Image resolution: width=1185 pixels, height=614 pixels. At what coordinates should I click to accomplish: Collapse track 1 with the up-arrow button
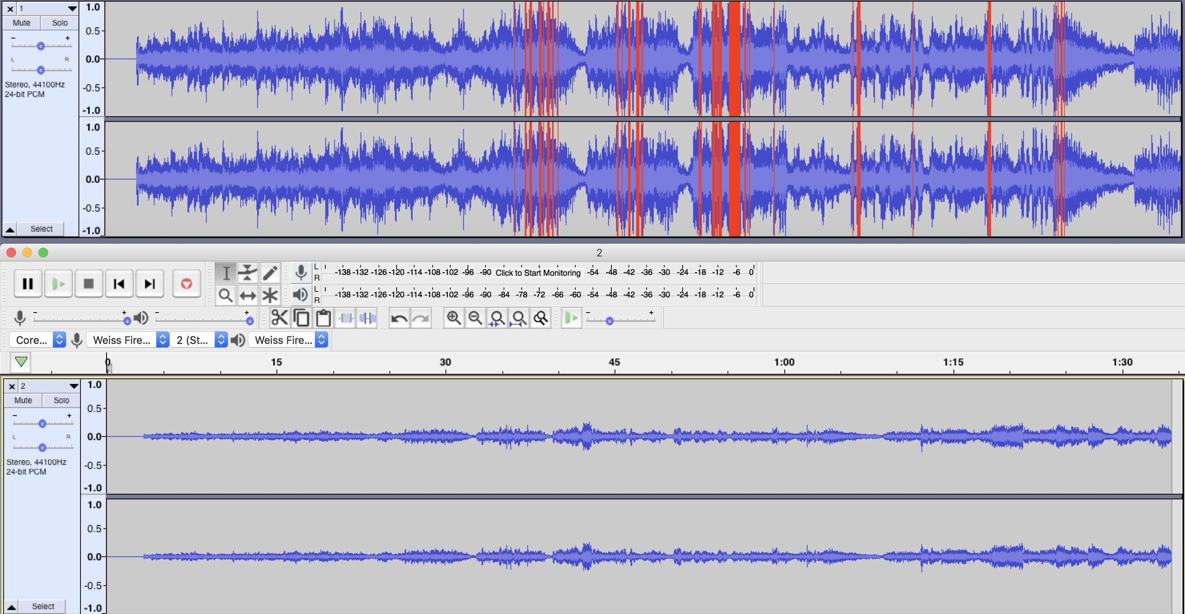(10, 229)
